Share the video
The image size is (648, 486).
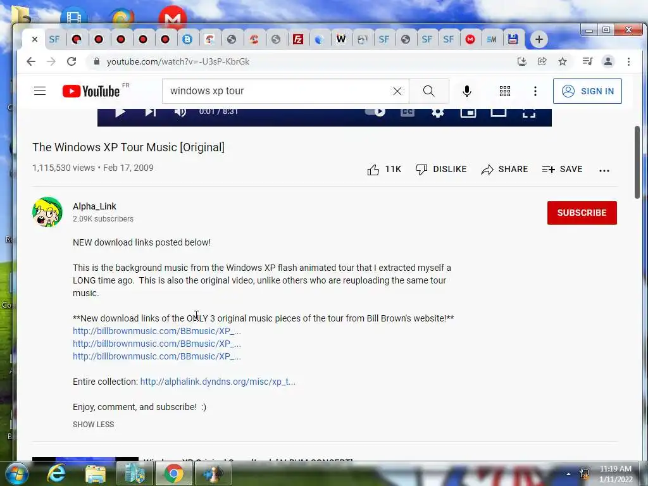click(504, 170)
